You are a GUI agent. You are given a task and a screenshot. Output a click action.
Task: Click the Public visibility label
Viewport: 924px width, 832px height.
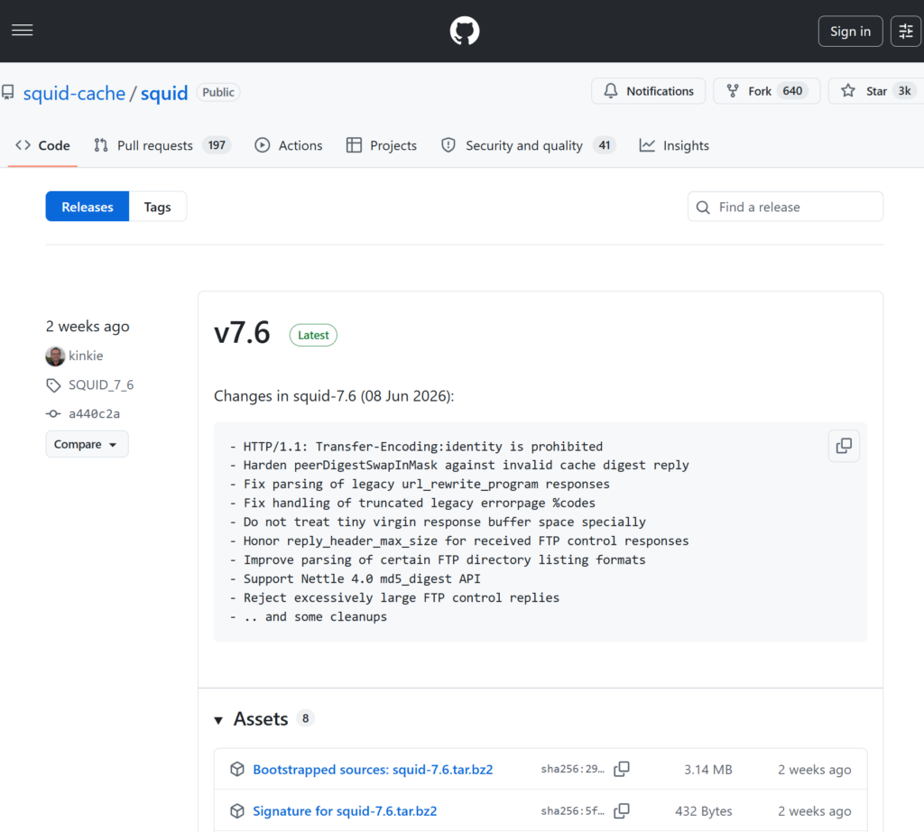(x=218, y=93)
